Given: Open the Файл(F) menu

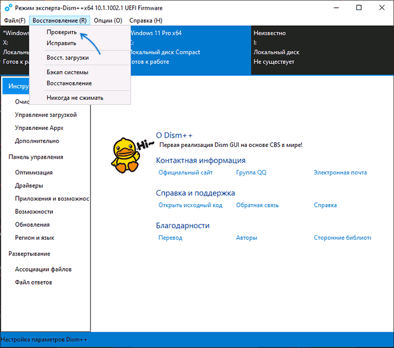Looking at the screenshot, I should (x=14, y=21).
